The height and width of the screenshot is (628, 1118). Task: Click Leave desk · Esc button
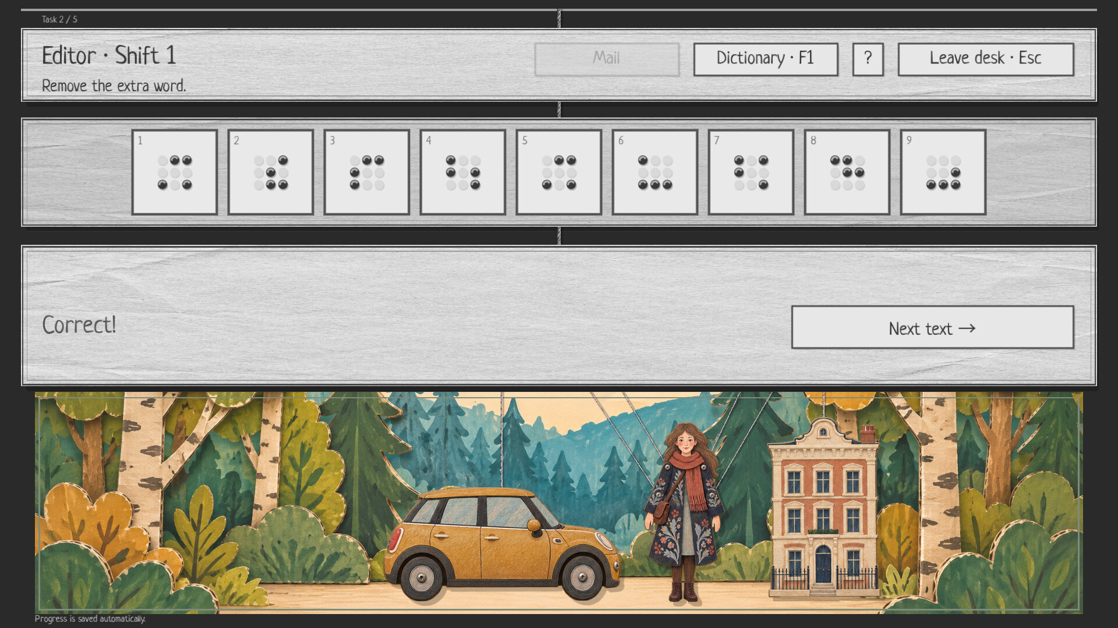pyautogui.click(x=986, y=59)
